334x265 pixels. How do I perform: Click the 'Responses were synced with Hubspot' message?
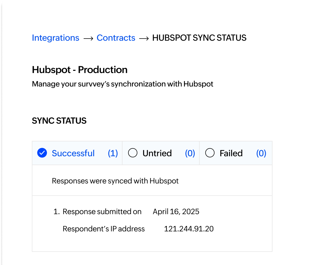pyautogui.click(x=115, y=181)
